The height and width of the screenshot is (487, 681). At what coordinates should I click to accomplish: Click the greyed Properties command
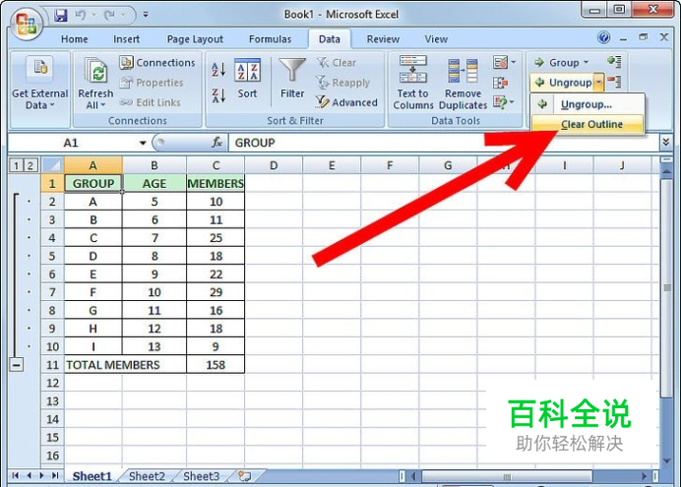tap(152, 83)
